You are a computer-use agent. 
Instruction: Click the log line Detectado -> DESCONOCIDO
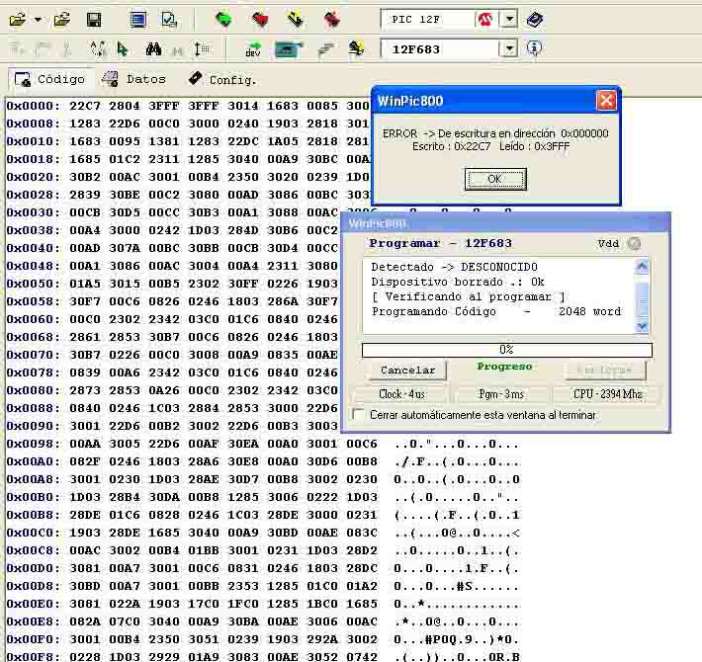tap(454, 267)
